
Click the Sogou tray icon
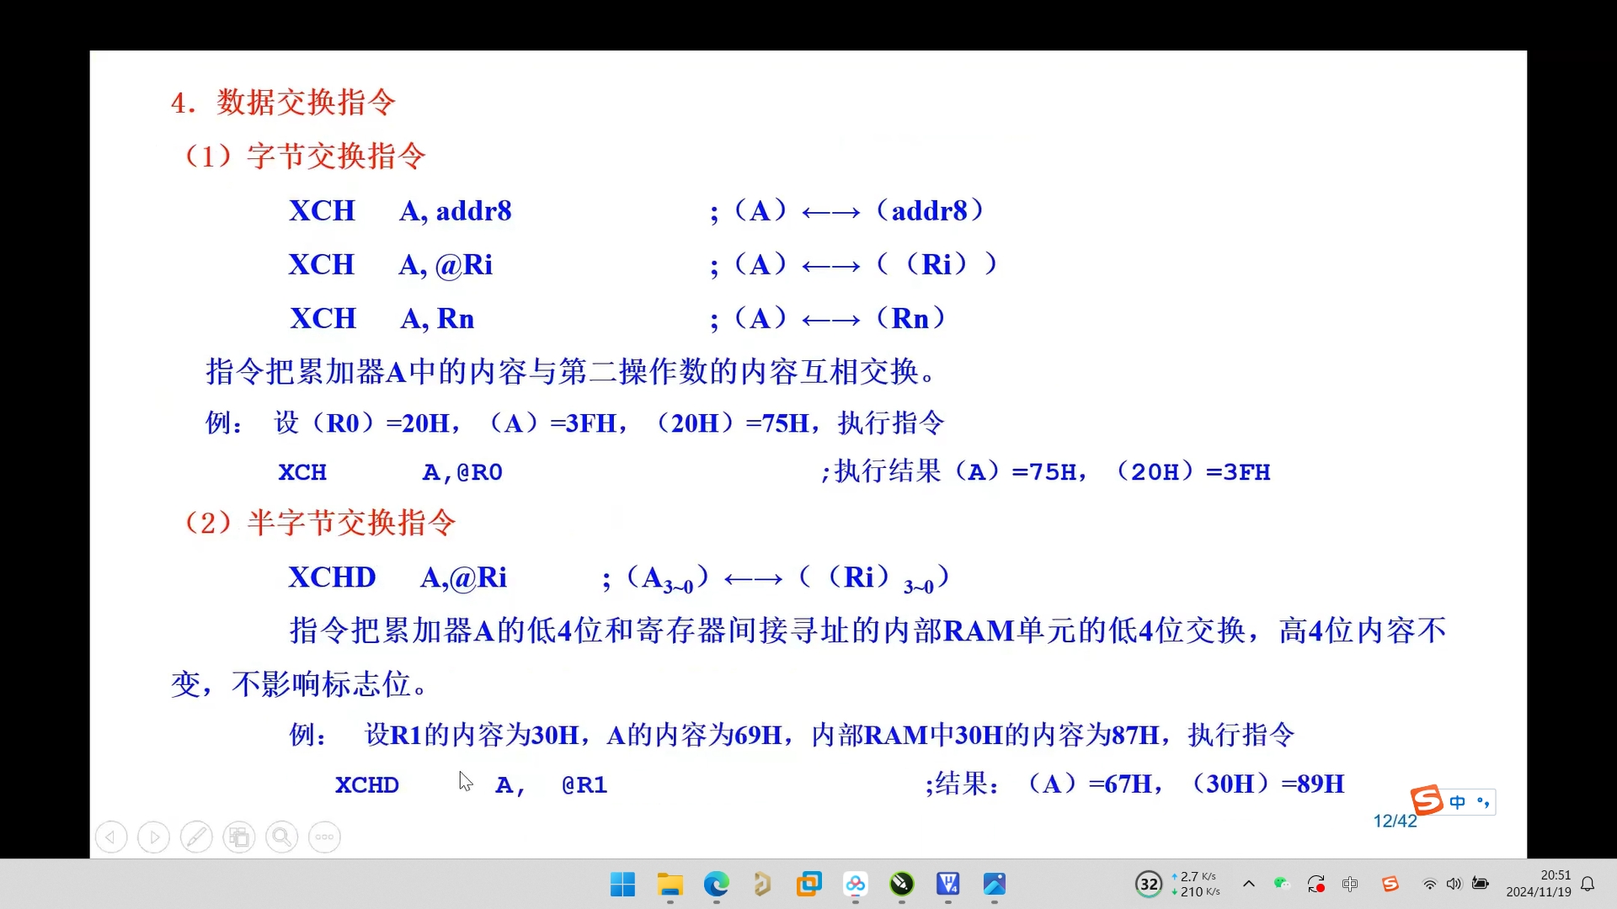pos(1390,884)
